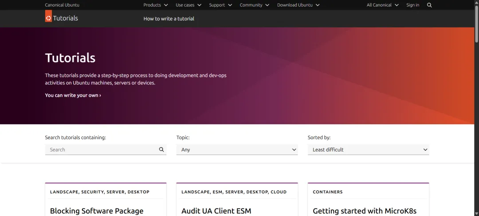Click the page vertical scrollbar thumb

pos(476,24)
